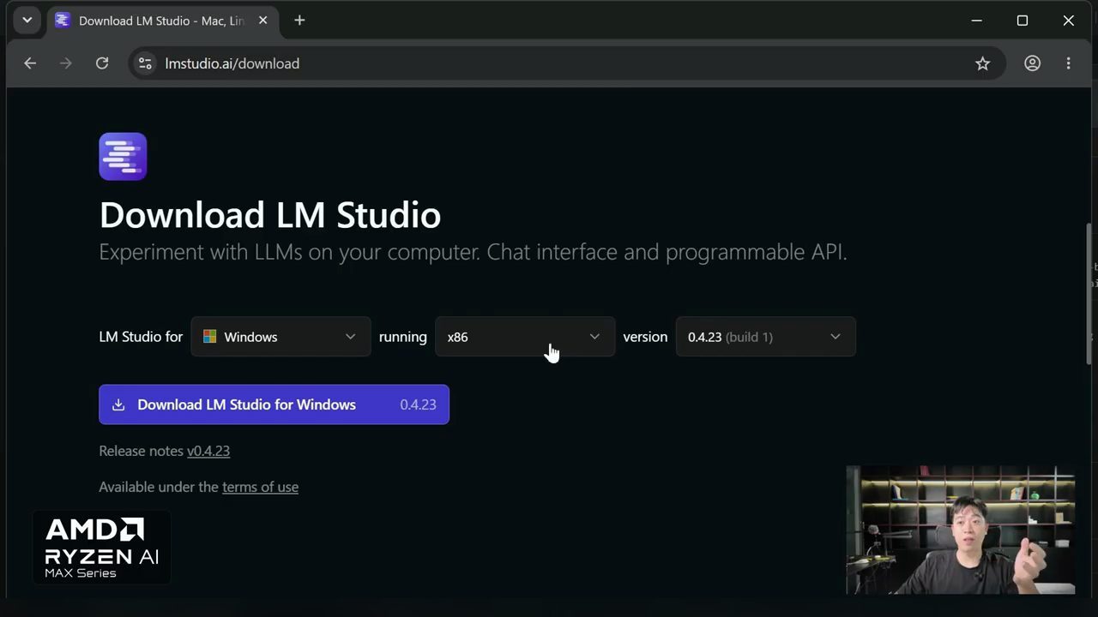Click the forward navigation arrow
Viewport: 1098px width, 617px height.
66,63
